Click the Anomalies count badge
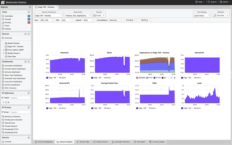The height and width of the screenshot is (145, 232). pos(29,16)
